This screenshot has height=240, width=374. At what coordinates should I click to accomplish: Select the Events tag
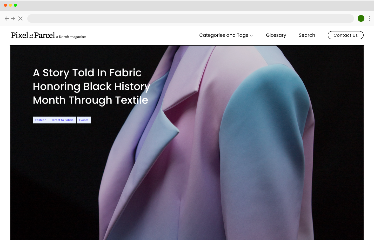pyautogui.click(x=84, y=120)
